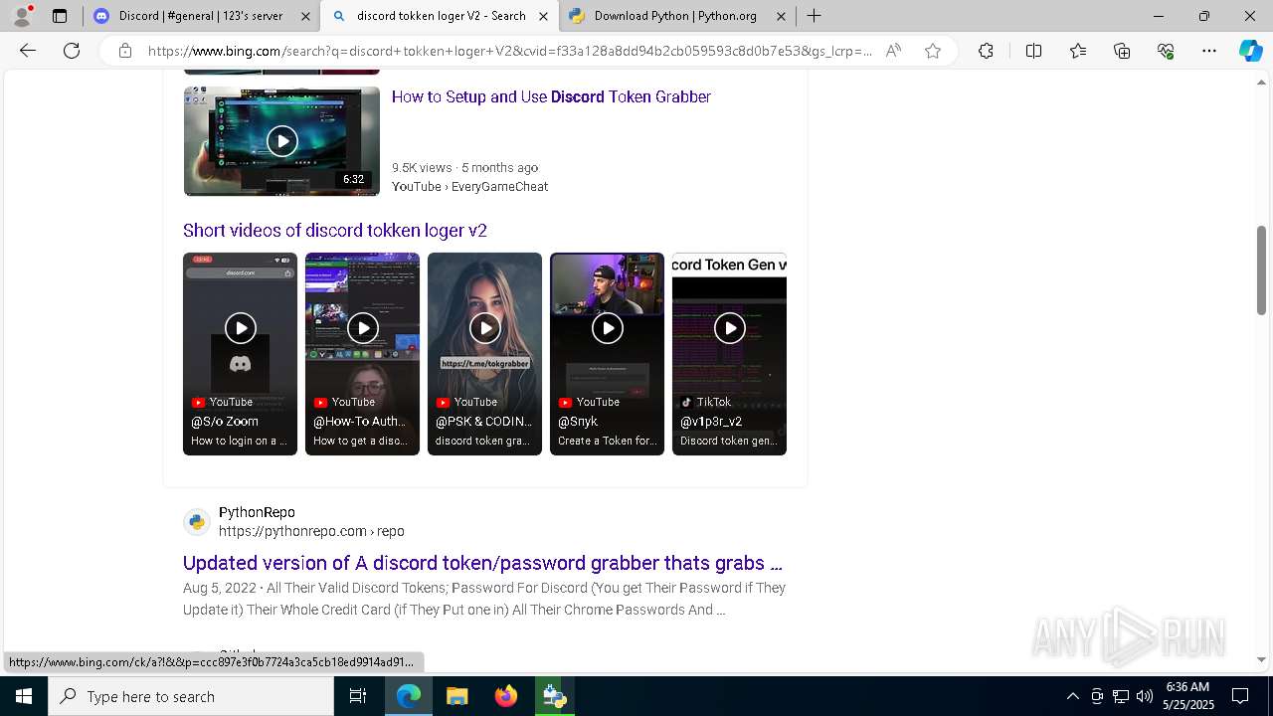
Task: Play the @How-To Auth short video
Action: click(x=362, y=328)
